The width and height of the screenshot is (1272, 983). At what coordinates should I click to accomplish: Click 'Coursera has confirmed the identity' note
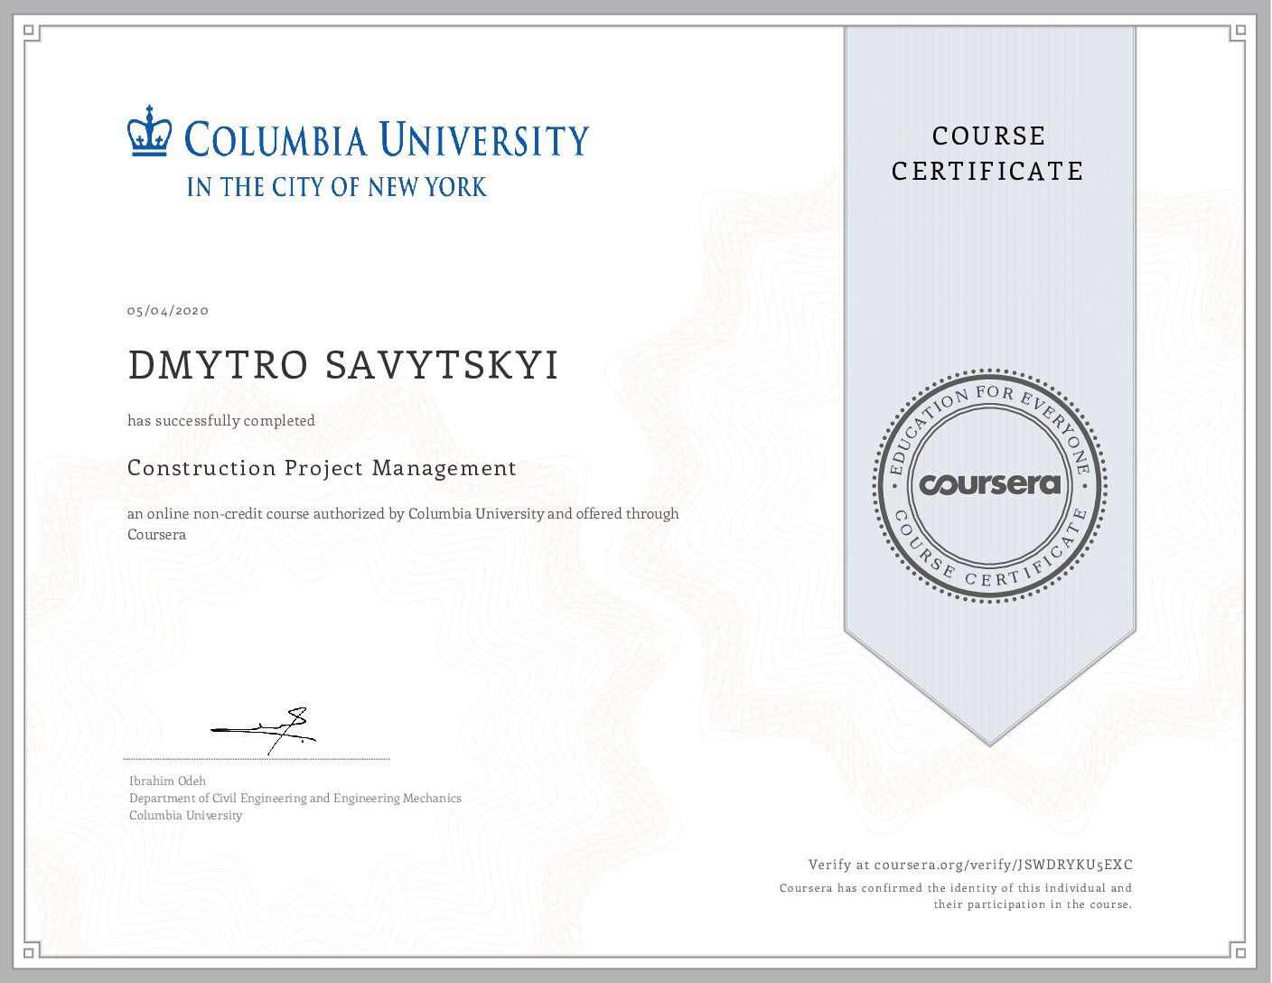coord(956,896)
